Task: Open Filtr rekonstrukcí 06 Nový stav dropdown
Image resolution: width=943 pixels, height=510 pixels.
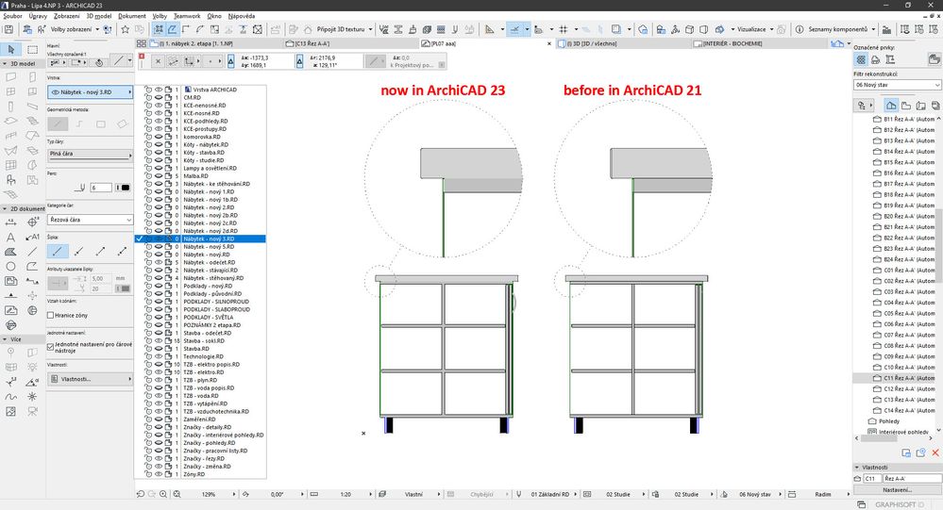Action: click(898, 85)
